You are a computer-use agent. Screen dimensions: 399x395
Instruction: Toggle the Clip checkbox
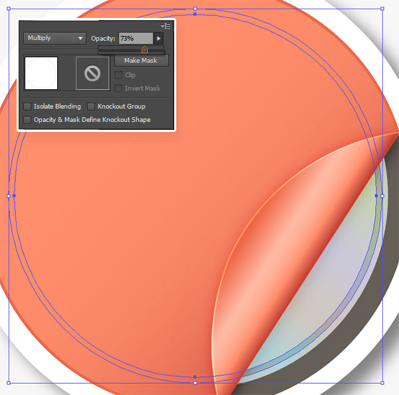(x=118, y=75)
